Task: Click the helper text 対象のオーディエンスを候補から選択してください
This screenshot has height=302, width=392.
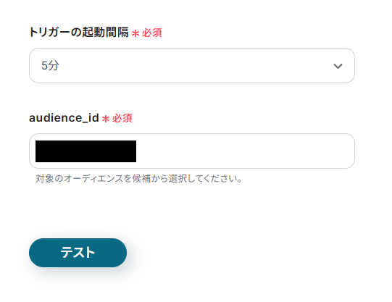Action: [x=138, y=179]
